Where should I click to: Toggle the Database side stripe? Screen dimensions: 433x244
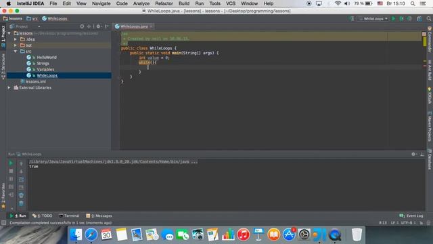[x=430, y=159]
